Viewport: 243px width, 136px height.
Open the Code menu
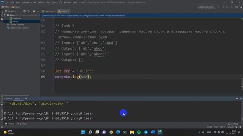click(x=34, y=2)
